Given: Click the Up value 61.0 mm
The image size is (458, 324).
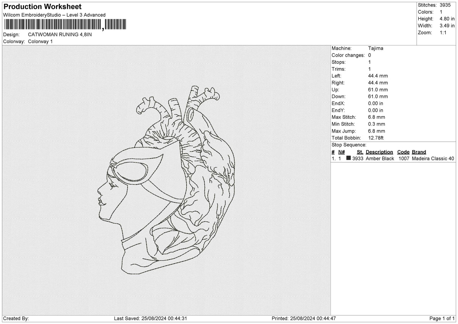Looking at the screenshot, I should click(378, 90).
